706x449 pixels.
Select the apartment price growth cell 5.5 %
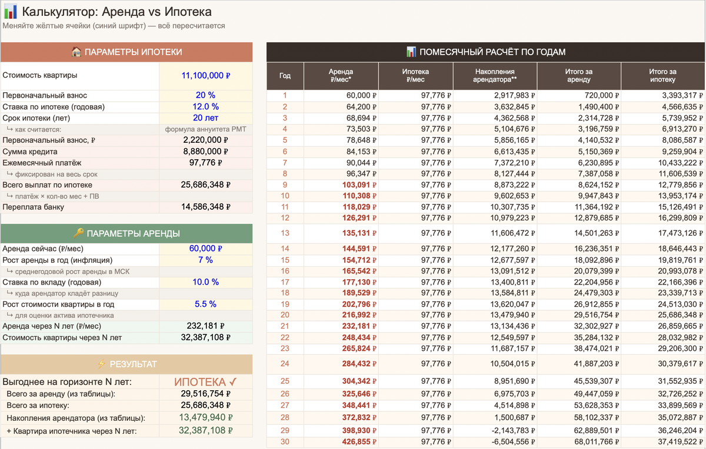(206, 304)
